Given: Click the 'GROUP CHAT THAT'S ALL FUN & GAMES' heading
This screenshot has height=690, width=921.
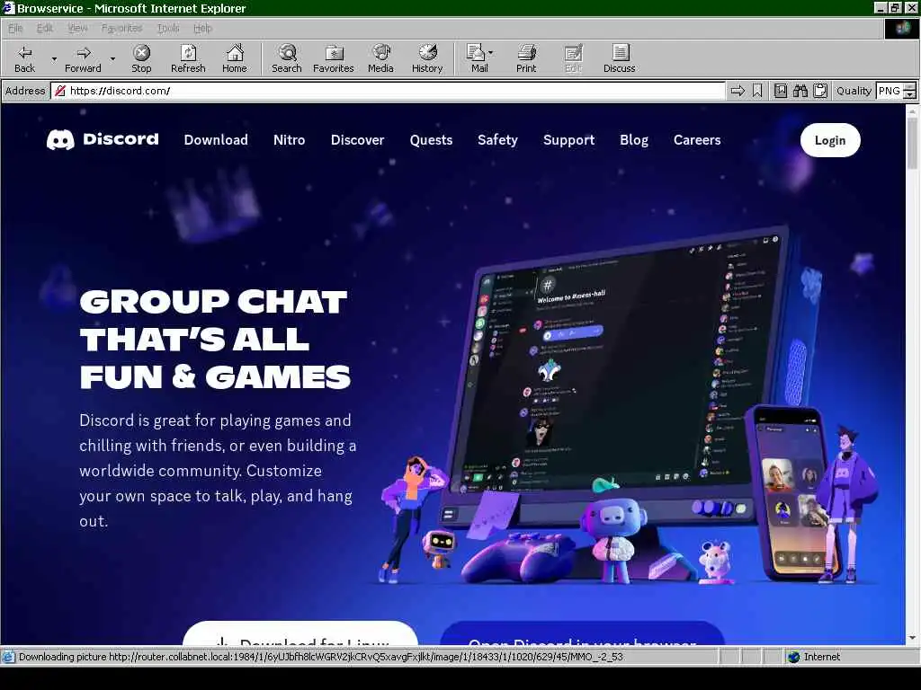Looking at the screenshot, I should (x=215, y=339).
